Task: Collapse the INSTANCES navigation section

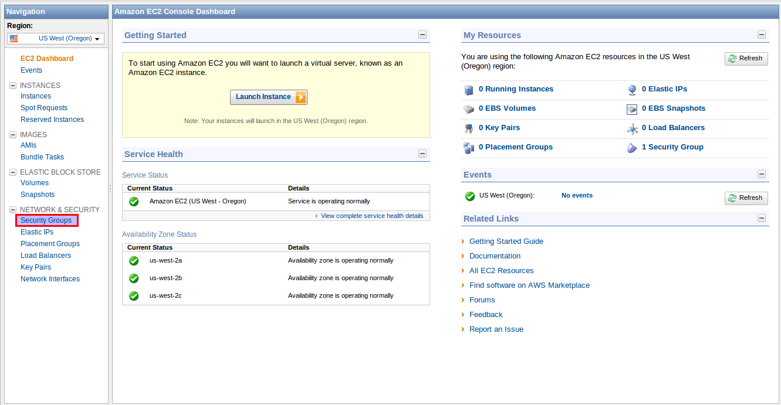Action: click(13, 86)
